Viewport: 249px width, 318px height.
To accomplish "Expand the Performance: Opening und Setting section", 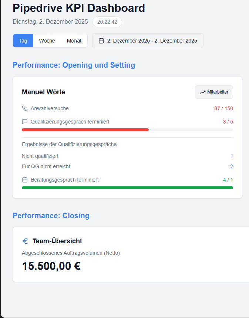I will pyautogui.click(x=73, y=65).
